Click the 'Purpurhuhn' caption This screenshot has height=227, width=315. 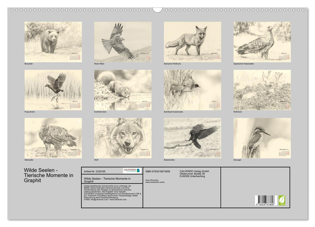[x=30, y=112]
